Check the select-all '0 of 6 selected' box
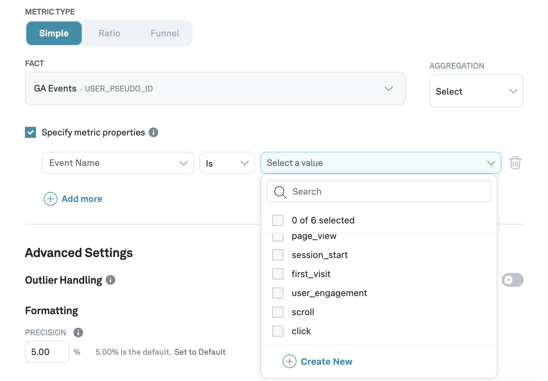Image resolution: width=548 pixels, height=381 pixels. [x=278, y=220]
